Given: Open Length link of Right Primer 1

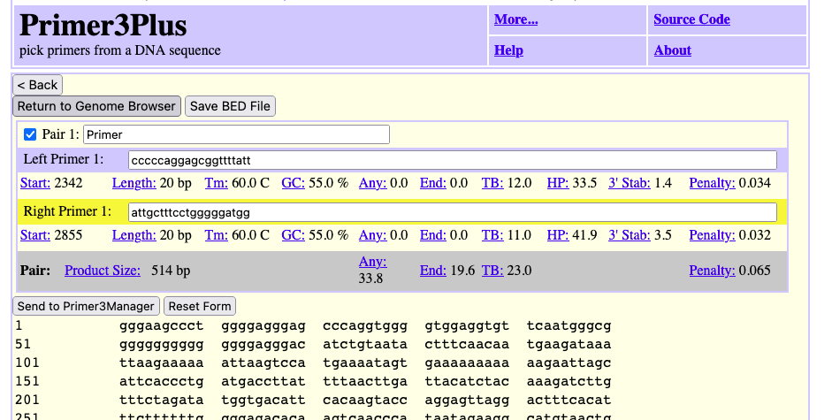Looking at the screenshot, I should [x=134, y=235].
